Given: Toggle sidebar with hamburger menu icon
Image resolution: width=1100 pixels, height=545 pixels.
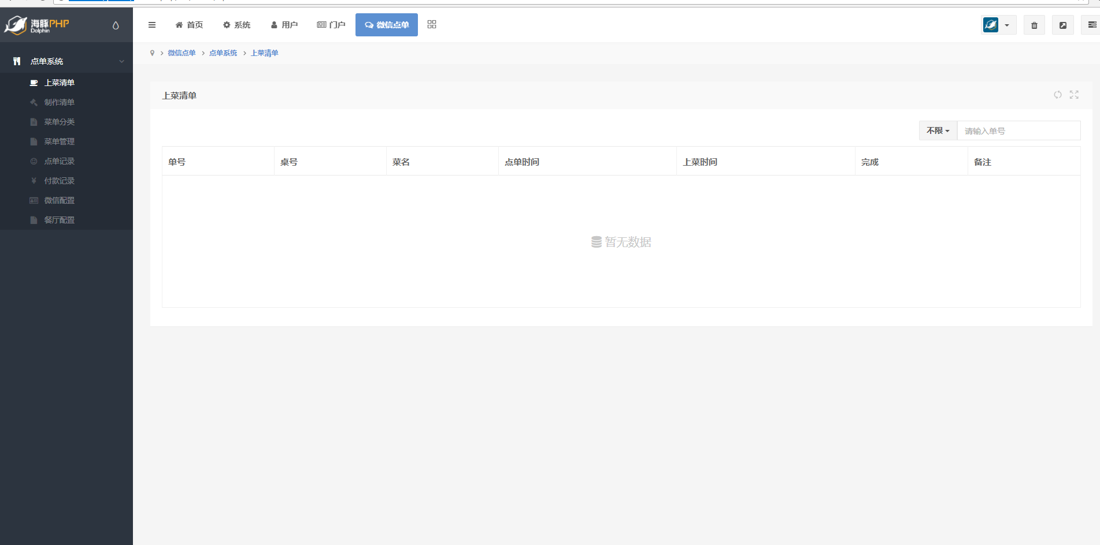Looking at the screenshot, I should tap(152, 25).
